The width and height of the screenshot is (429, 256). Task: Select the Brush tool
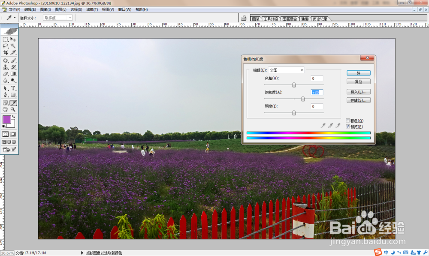(x=13, y=61)
